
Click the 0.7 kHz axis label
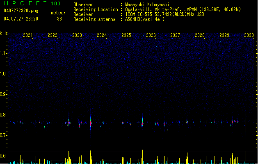pos(4,135)
